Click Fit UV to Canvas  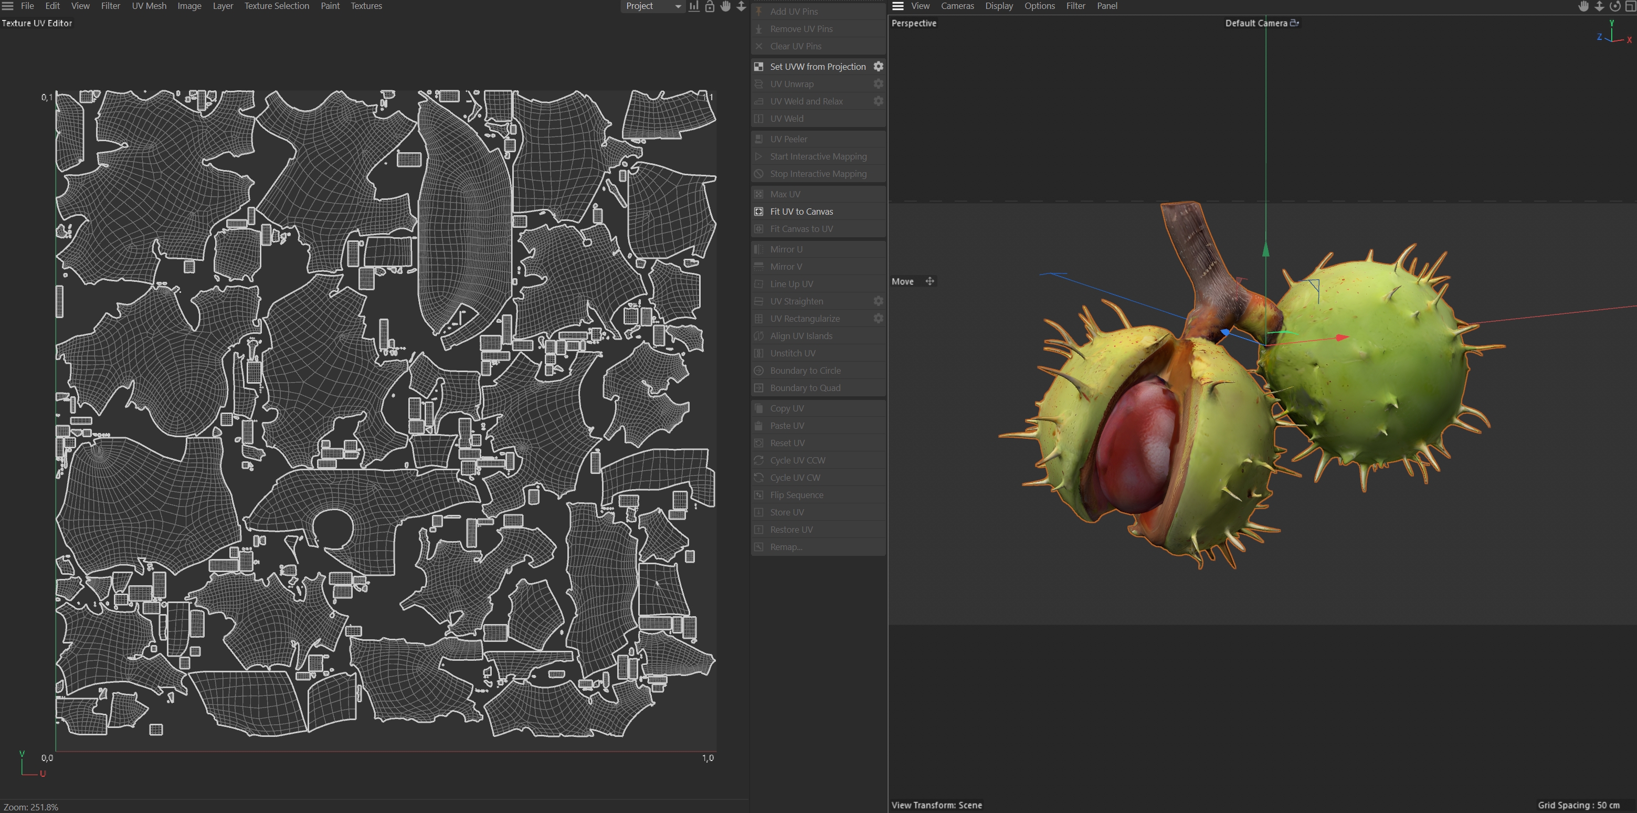[801, 211]
